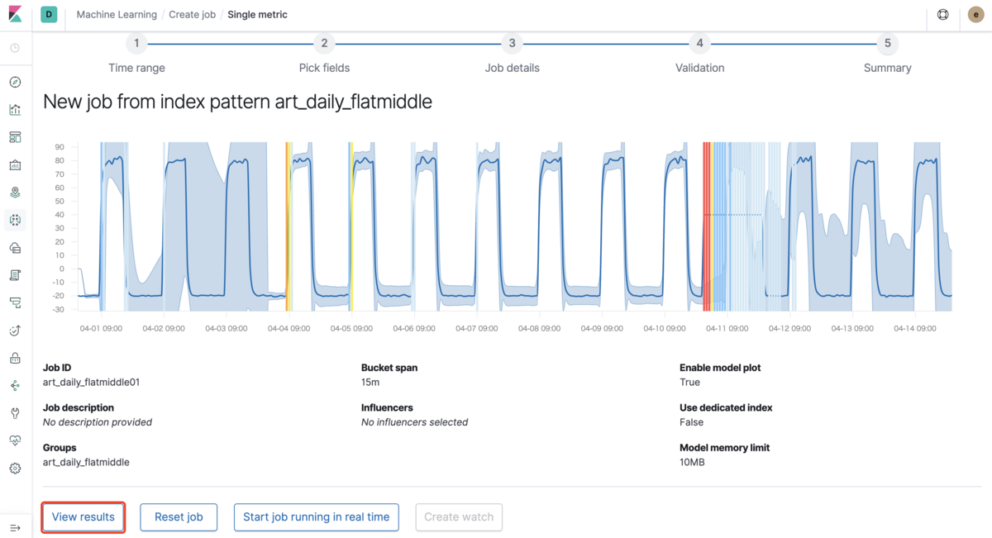992x538 pixels.
Task: Click the Machine Learning breadcrumb link
Action: click(x=117, y=15)
